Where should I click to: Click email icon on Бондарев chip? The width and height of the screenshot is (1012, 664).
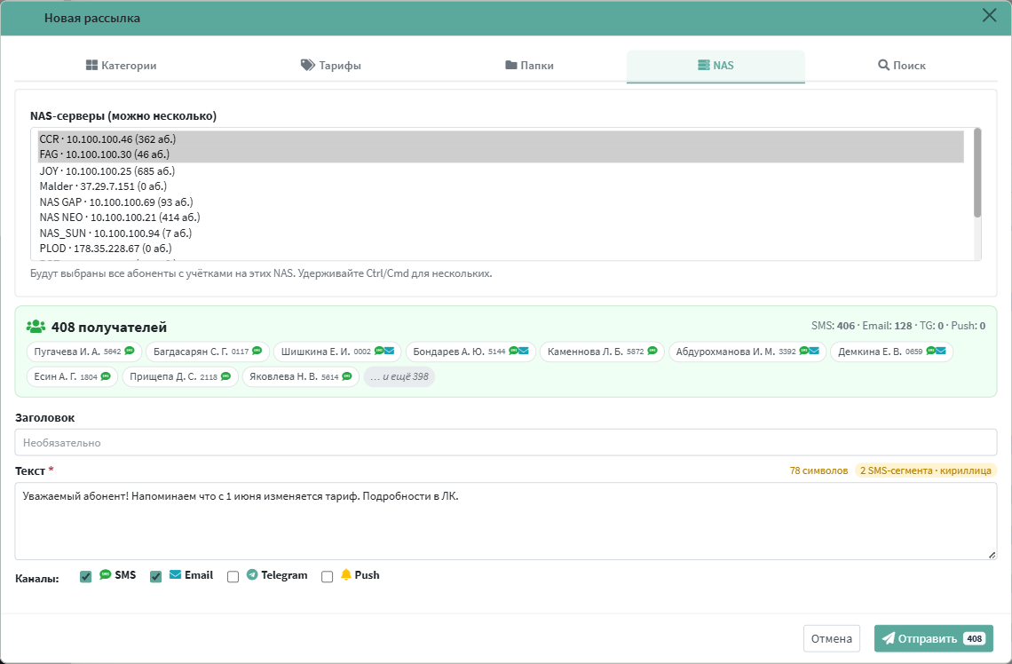click(x=524, y=351)
